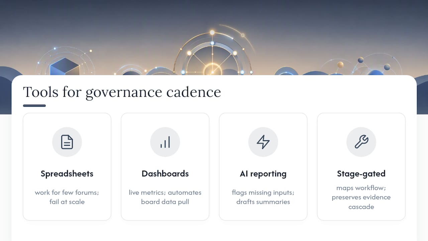Click the blue cube in the header illustration
The height and width of the screenshot is (241, 428).
coord(65,66)
